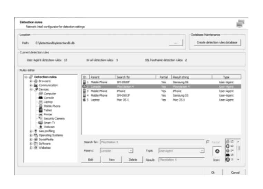Expand the Geo profiling tree node
The width and height of the screenshot is (263, 189).
click(31, 131)
